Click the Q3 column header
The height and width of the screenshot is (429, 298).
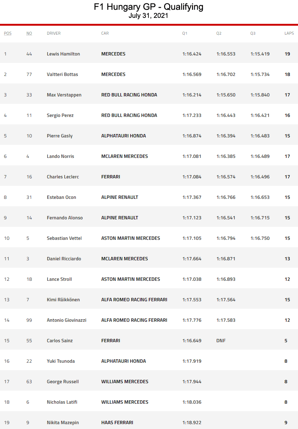253,33
